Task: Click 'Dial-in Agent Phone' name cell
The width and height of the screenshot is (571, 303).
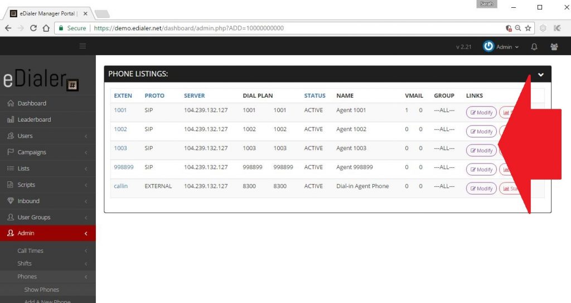Action: click(x=362, y=186)
